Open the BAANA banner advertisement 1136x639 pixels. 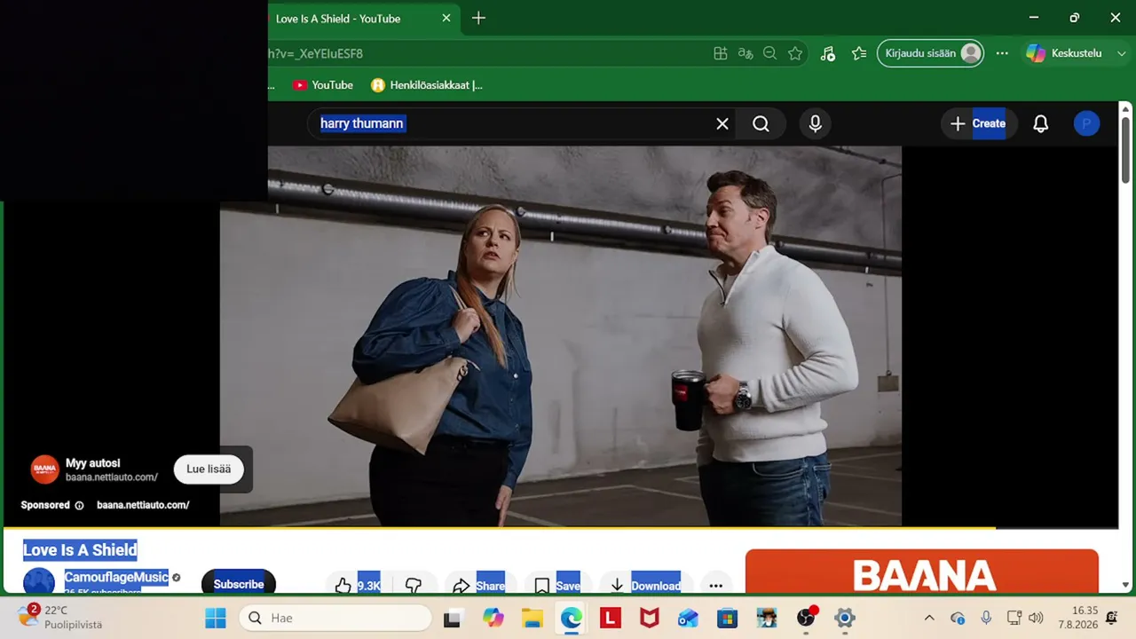tap(922, 572)
